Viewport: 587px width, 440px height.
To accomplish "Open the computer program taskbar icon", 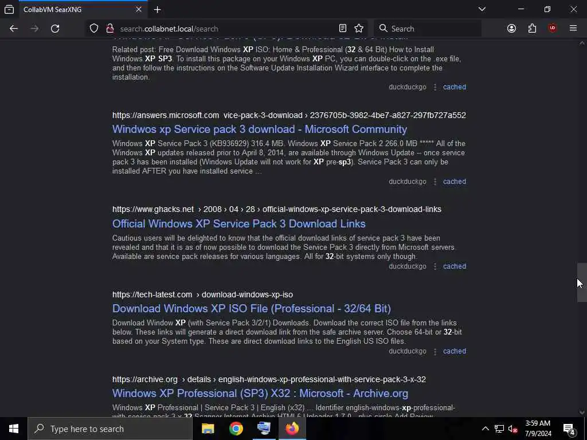I will 264,429.
